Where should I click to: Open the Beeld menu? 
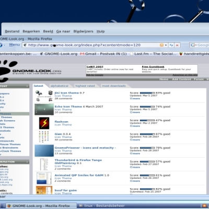tap(48, 31)
